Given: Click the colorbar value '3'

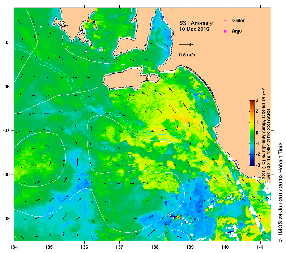Looking at the screenshot, I should (x=257, y=100).
